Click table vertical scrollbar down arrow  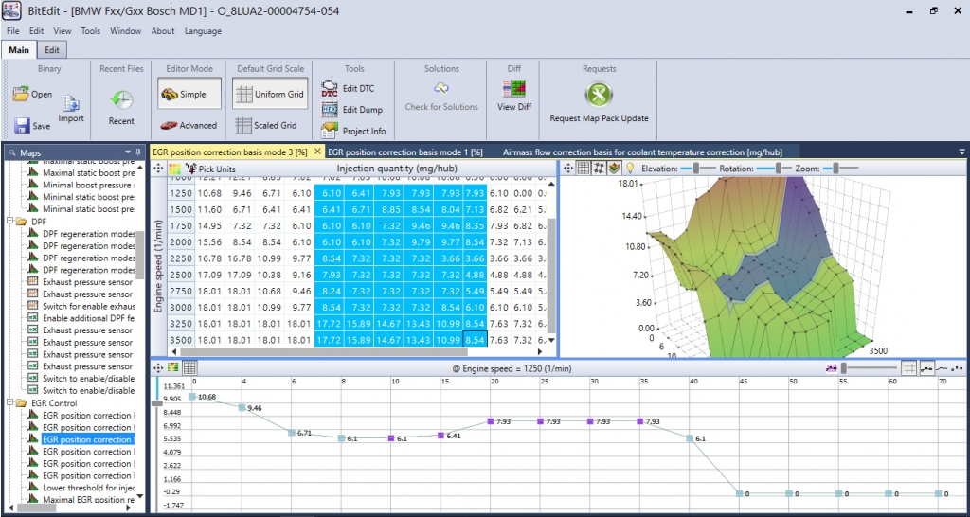coord(552,340)
